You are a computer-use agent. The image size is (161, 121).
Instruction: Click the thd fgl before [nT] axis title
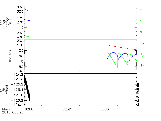click(6, 22)
